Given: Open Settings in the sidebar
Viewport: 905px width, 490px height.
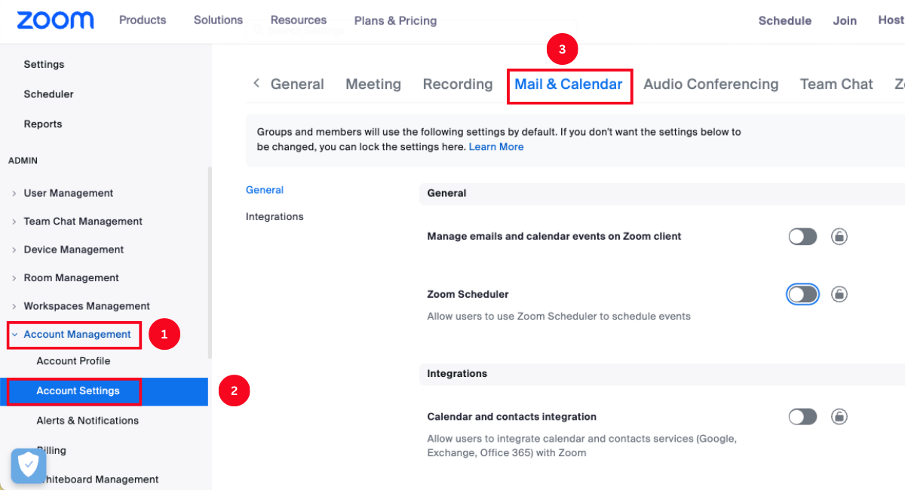Looking at the screenshot, I should click(44, 64).
